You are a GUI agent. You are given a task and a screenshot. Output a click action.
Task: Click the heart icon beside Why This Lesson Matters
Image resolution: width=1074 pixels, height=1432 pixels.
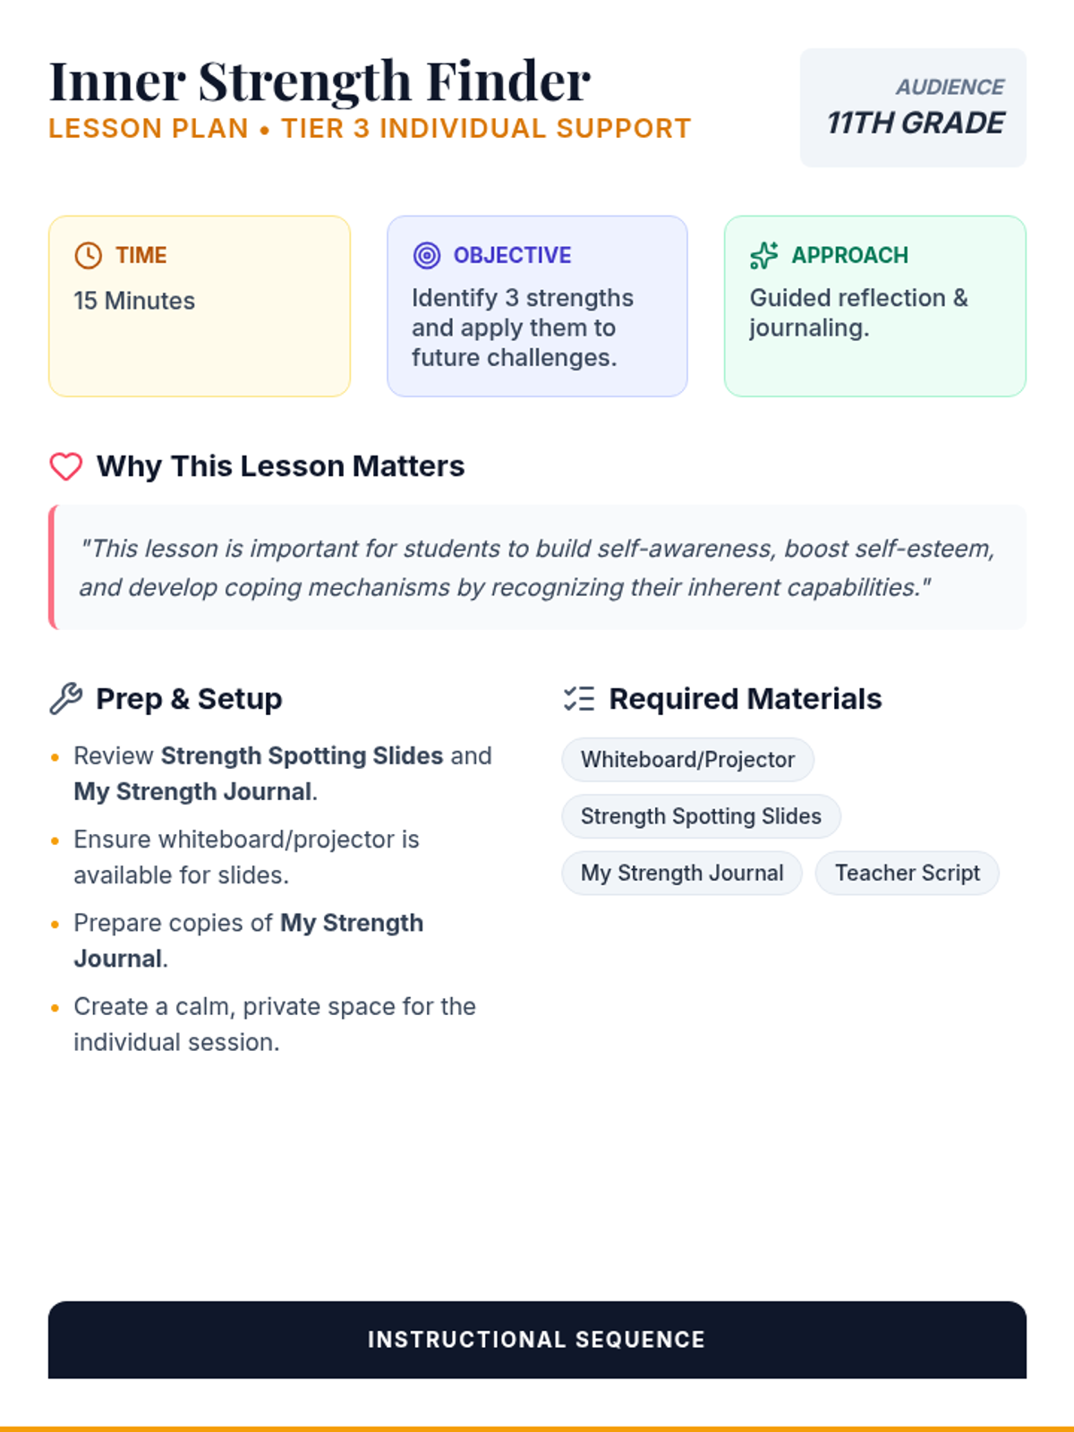coord(65,466)
